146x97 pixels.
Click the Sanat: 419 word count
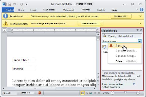pyautogui.click(x=25, y=93)
